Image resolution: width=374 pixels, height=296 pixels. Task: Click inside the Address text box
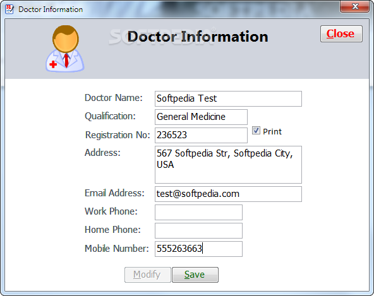pyautogui.click(x=228, y=165)
